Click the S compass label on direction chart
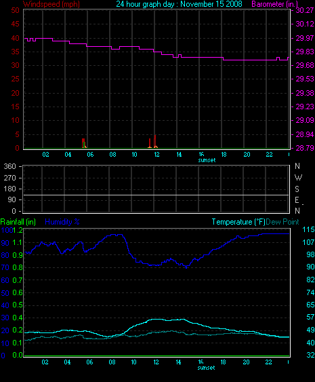This screenshot has height=382, width=315. click(297, 189)
